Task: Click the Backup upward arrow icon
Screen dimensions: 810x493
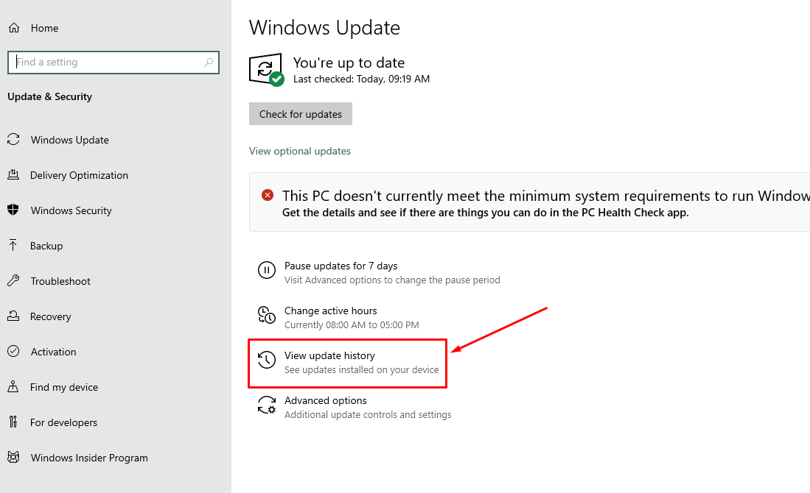Action: tap(13, 246)
